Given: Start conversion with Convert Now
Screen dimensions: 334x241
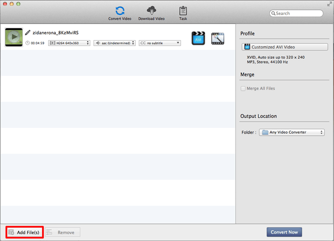Looking at the screenshot, I should (284, 232).
